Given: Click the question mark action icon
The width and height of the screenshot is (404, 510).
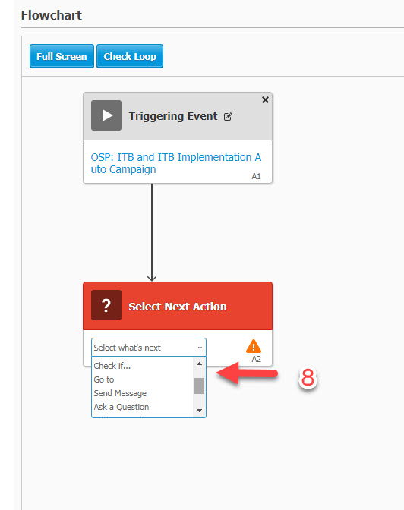Looking at the screenshot, I should click(106, 305).
